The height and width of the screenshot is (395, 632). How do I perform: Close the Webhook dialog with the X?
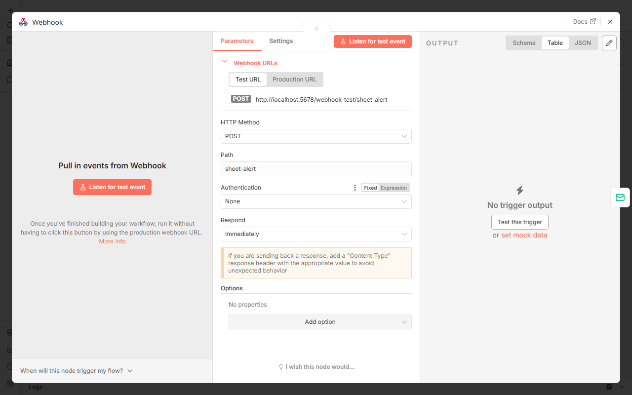coord(610,22)
